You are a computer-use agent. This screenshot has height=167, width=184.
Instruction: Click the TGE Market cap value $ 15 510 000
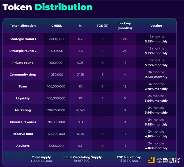tap(129, 161)
